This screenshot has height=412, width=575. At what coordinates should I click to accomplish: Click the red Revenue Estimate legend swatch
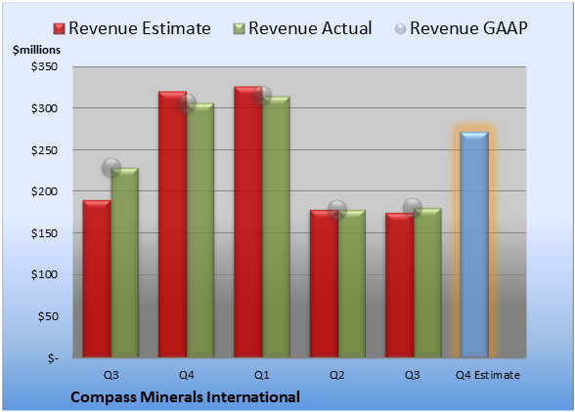[x=59, y=29]
